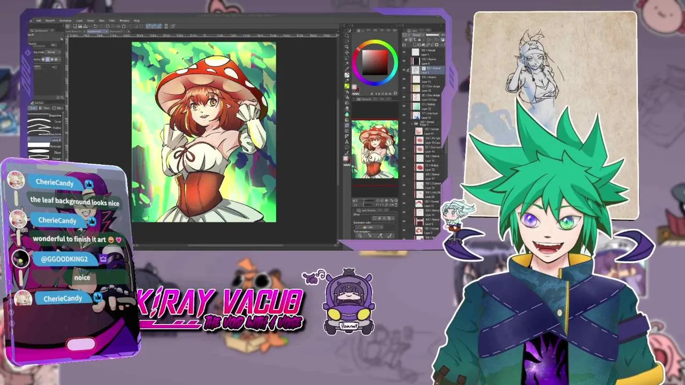Open the Animation menu
685x385 pixels.
tap(65, 21)
